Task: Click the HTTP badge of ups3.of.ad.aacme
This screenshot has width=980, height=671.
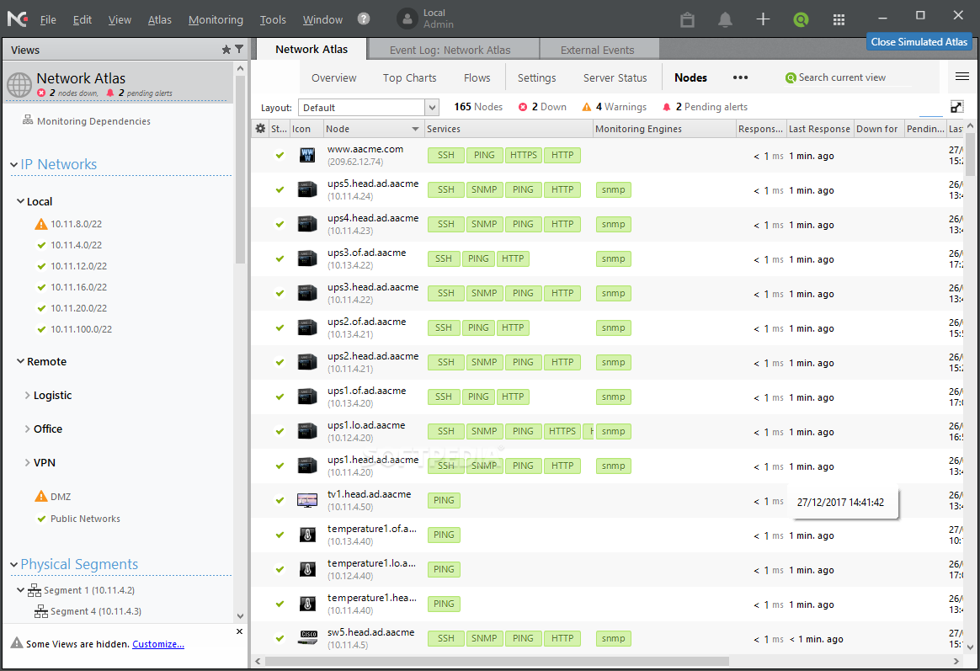Action: [513, 258]
